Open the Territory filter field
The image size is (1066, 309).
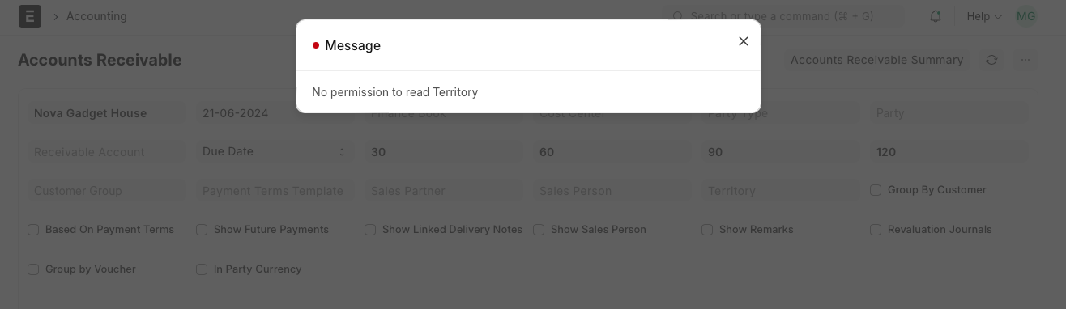point(780,191)
